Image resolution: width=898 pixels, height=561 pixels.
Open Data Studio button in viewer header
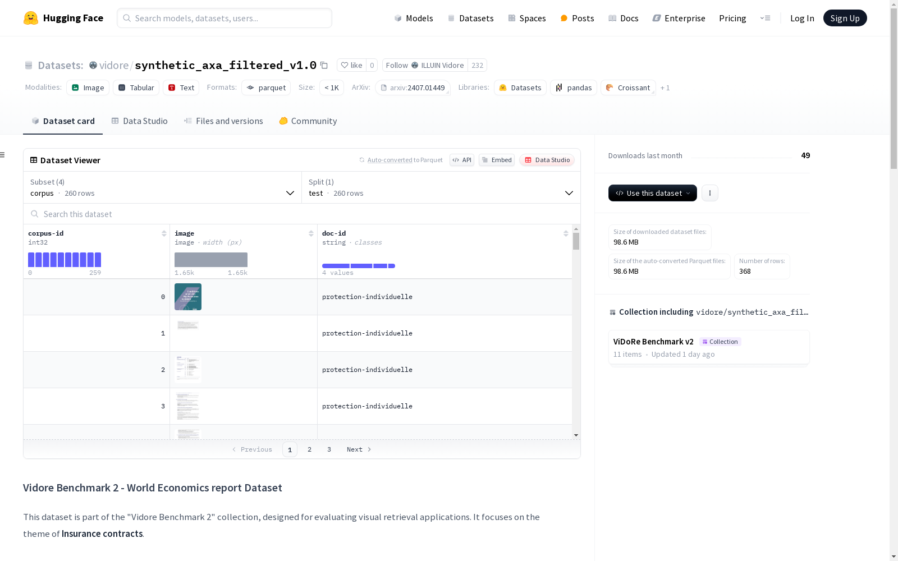point(547,160)
